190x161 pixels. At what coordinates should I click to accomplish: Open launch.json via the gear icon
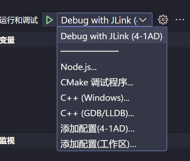(x=163, y=20)
